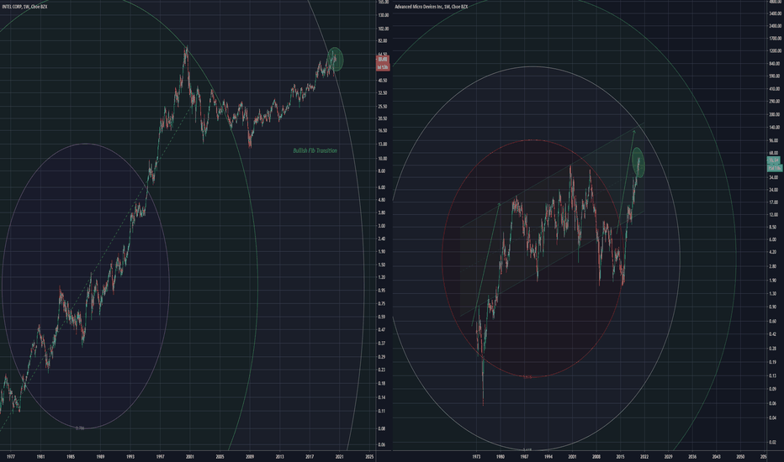Click the 3400.00 price level on AMD axis
The height and width of the screenshot is (462, 784).
(776, 13)
